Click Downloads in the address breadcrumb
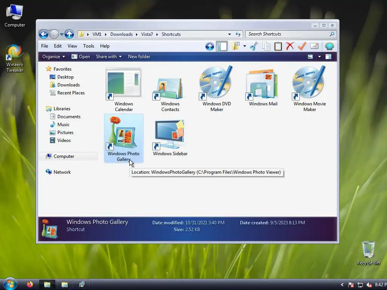The height and width of the screenshot is (290, 387). (121, 34)
